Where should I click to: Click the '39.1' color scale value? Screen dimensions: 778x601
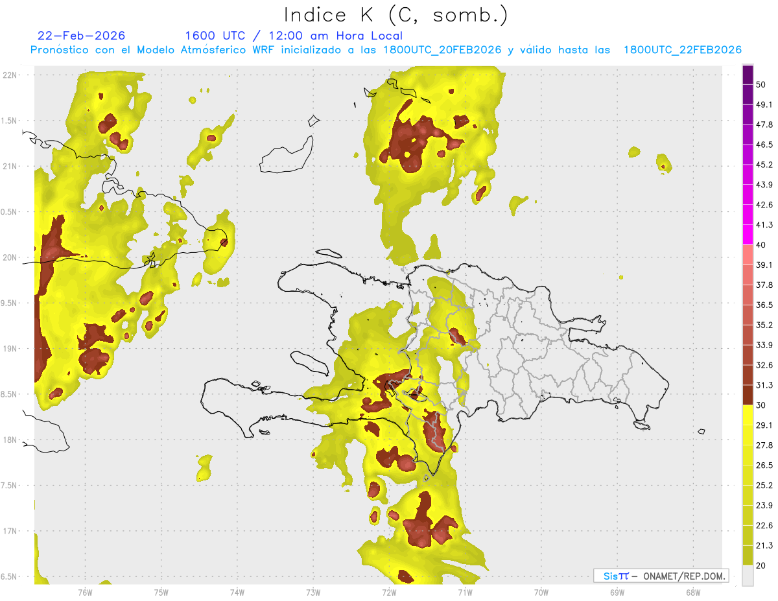[x=764, y=265]
